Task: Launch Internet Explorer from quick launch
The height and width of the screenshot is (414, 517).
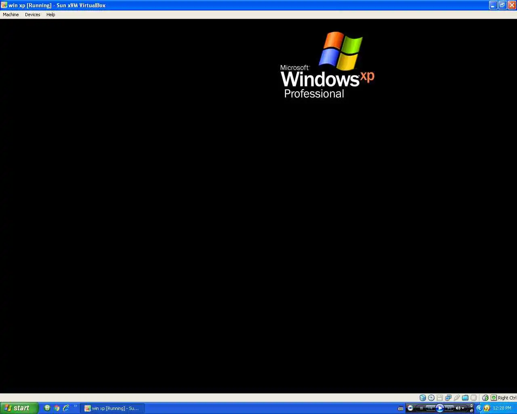Action: click(66, 408)
